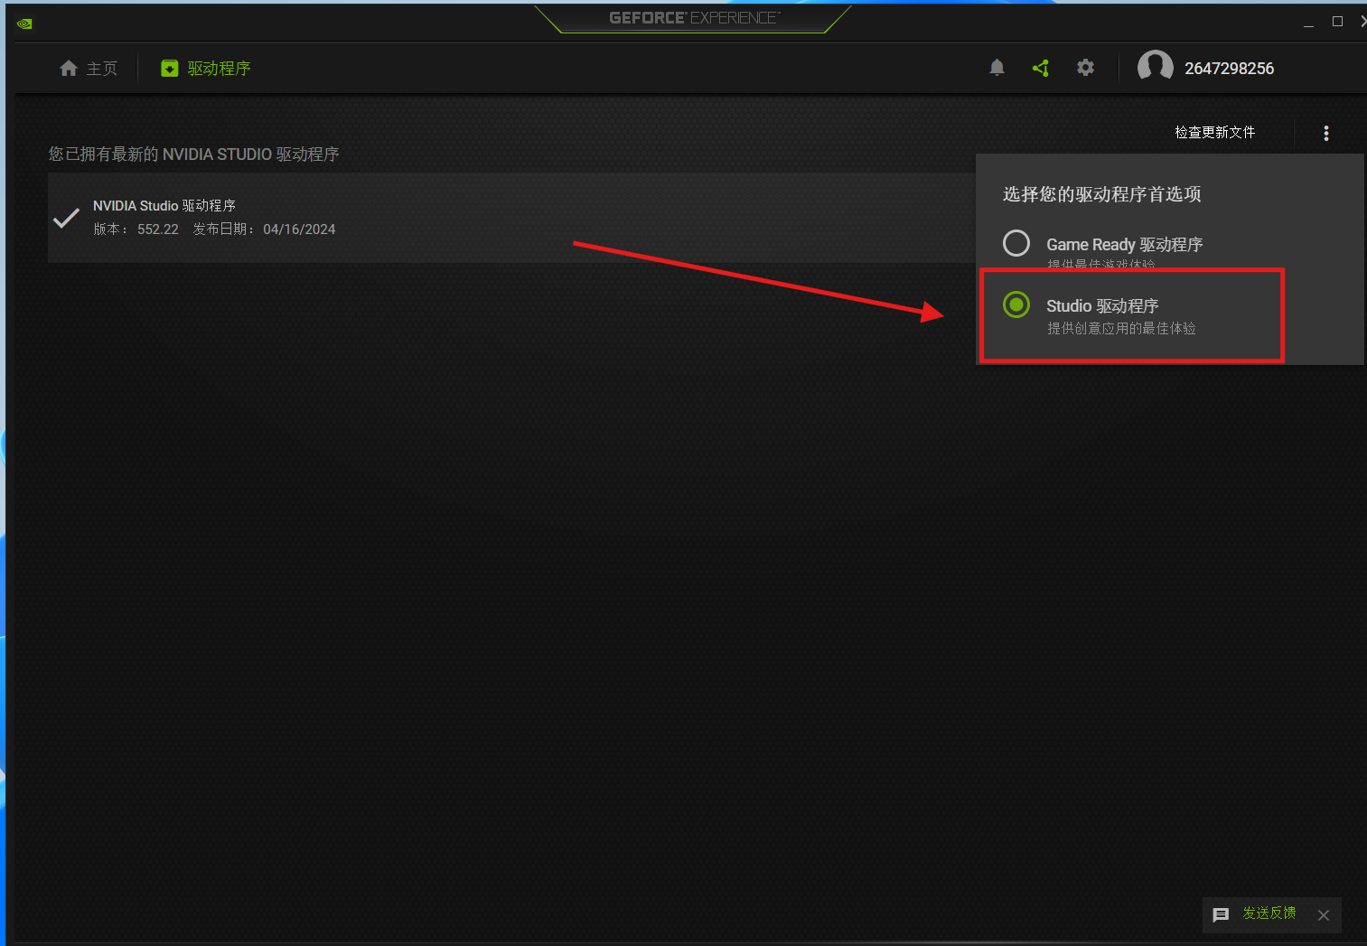
Task: Click 提供创意应用的最佳体验 description
Action: (1121, 328)
